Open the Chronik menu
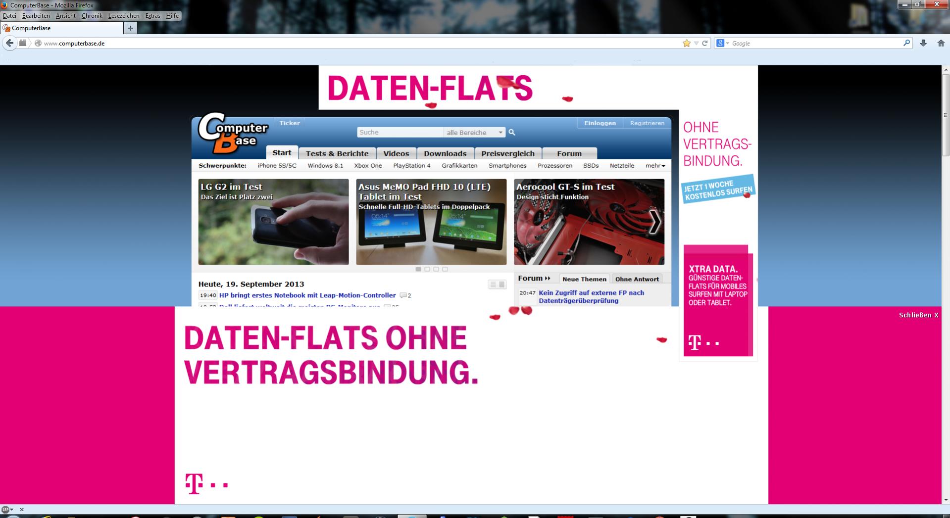Screen dimensions: 950x518 (x=92, y=16)
